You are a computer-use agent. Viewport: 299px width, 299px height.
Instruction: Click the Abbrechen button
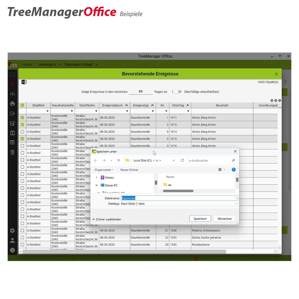pyautogui.click(x=225, y=219)
